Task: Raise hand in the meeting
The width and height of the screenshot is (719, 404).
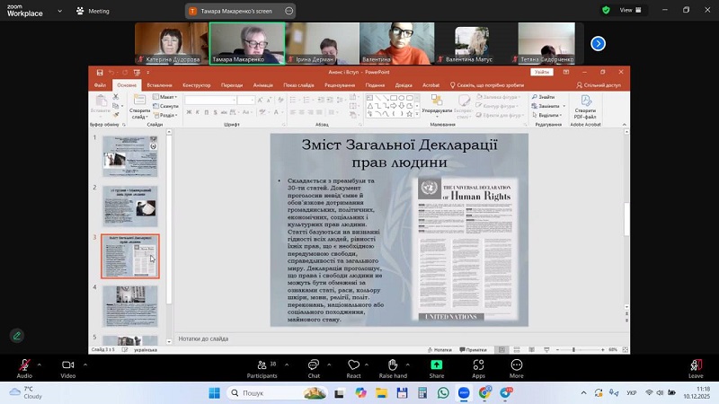Action: pyautogui.click(x=393, y=365)
